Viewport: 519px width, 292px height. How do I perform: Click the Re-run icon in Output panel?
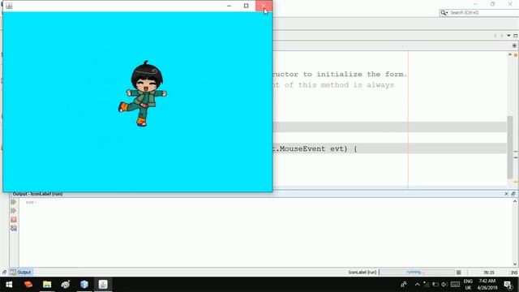point(14,202)
